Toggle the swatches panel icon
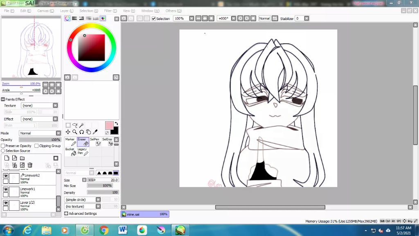The image size is (419, 236). coord(96,18)
